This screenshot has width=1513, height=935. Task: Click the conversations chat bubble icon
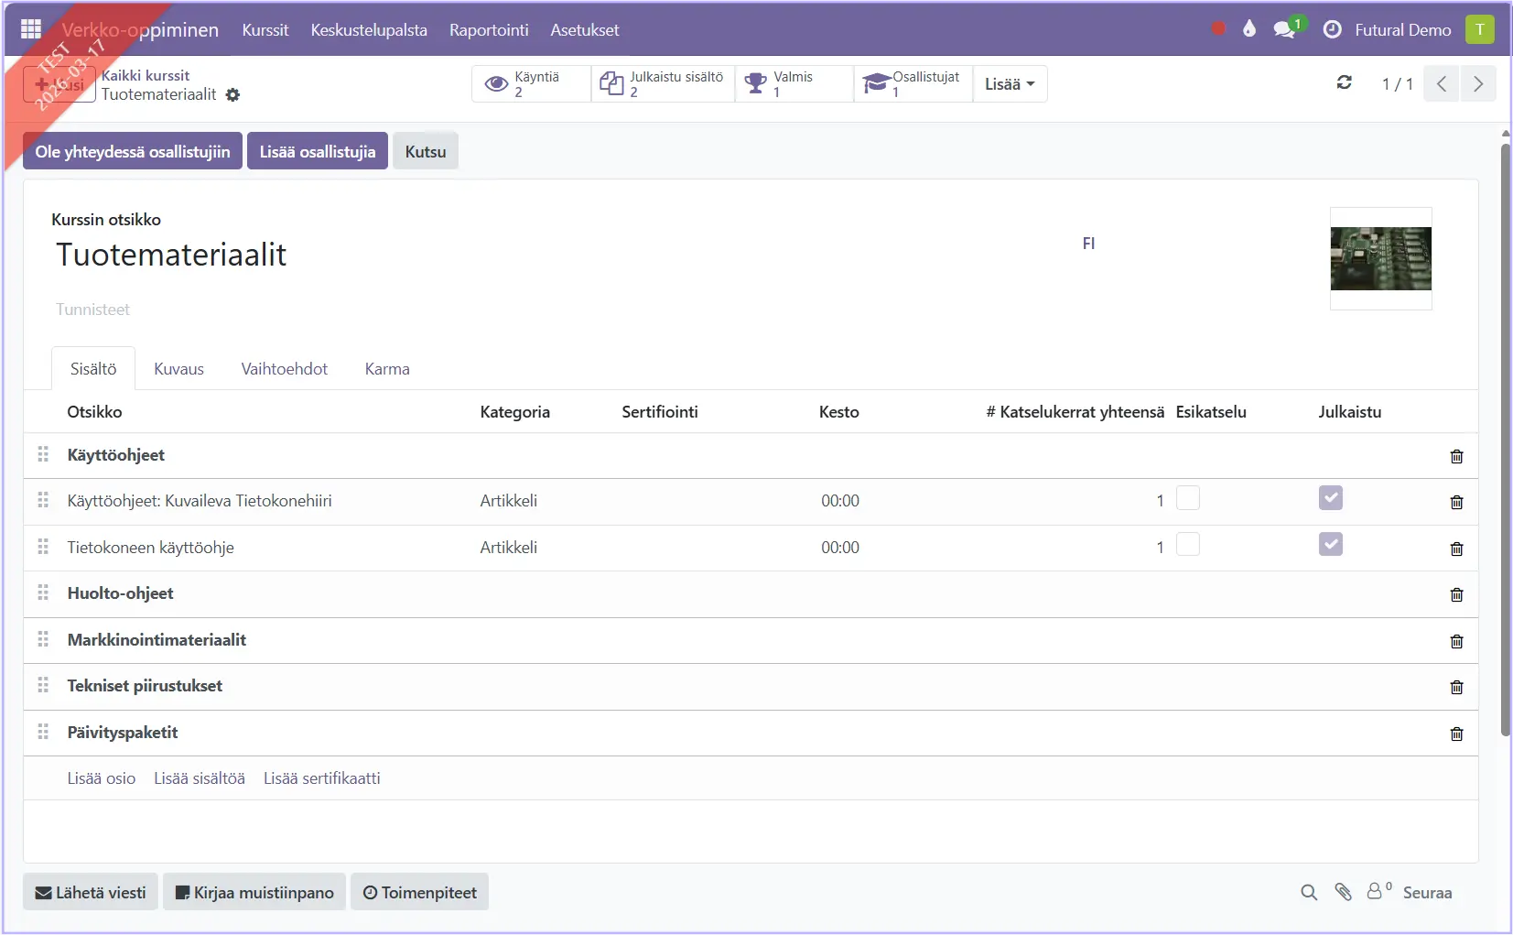(x=1284, y=30)
